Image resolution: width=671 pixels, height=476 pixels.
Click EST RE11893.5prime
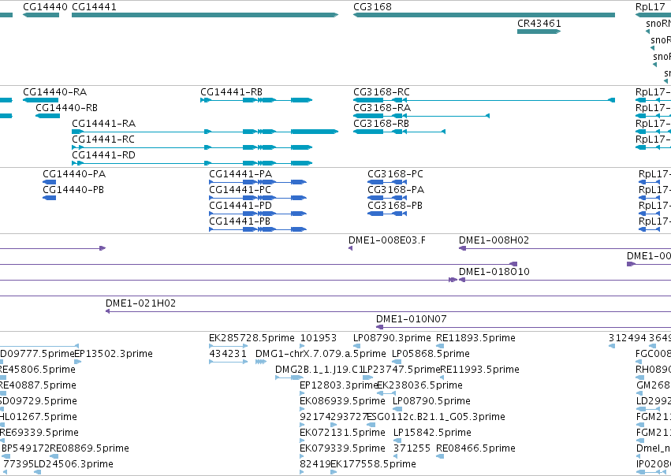[x=475, y=338]
